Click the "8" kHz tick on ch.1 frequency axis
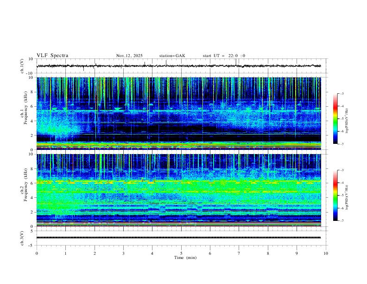The width and height of the screenshot is (367, 284). click(32, 92)
